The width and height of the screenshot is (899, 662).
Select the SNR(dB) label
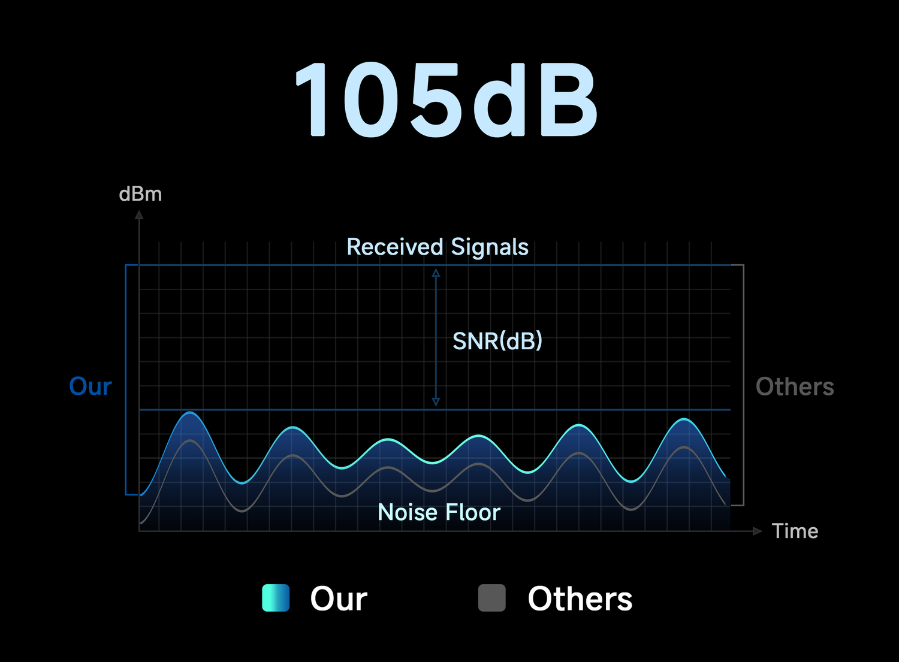[497, 341]
